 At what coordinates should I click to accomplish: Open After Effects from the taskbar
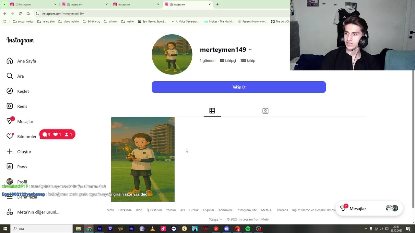(100, 229)
